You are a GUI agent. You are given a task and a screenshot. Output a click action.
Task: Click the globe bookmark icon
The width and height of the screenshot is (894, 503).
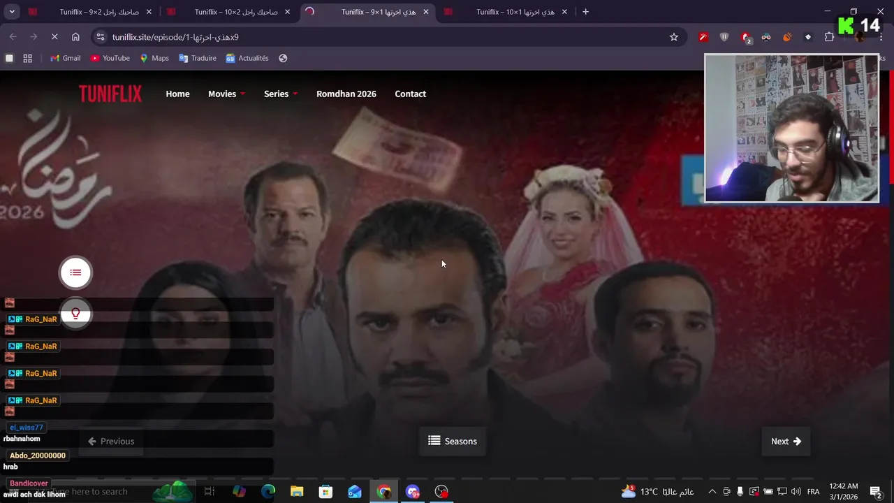(x=283, y=58)
